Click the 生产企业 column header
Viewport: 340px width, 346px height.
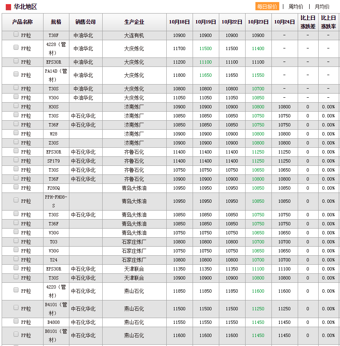click(134, 22)
